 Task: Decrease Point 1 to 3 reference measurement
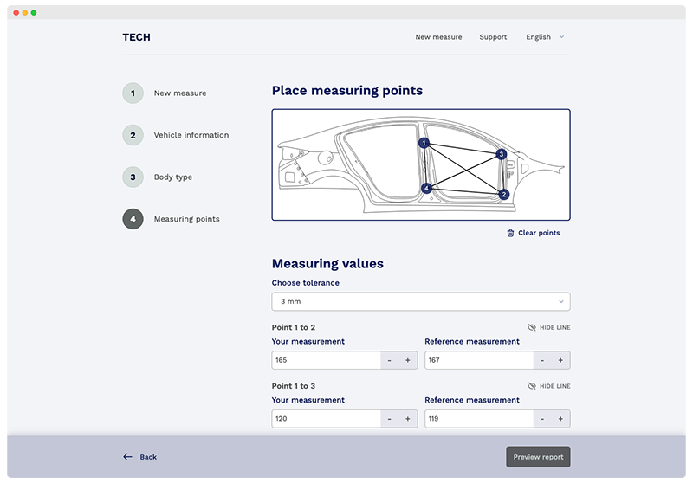pos(542,419)
